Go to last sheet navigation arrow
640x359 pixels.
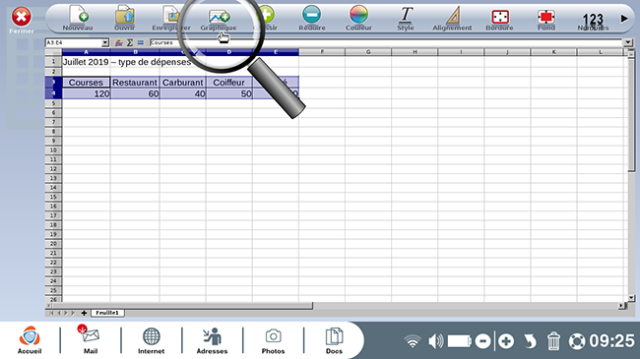click(x=73, y=313)
